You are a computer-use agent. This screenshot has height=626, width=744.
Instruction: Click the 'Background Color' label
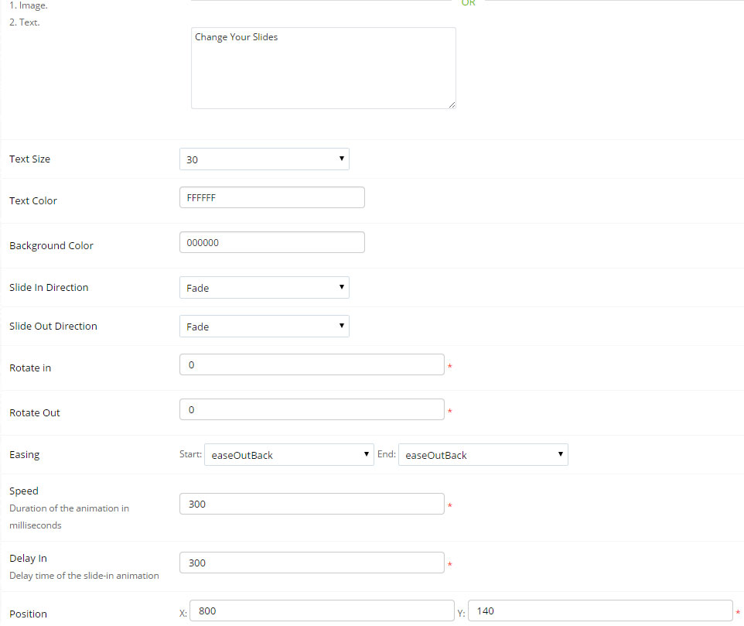click(51, 246)
